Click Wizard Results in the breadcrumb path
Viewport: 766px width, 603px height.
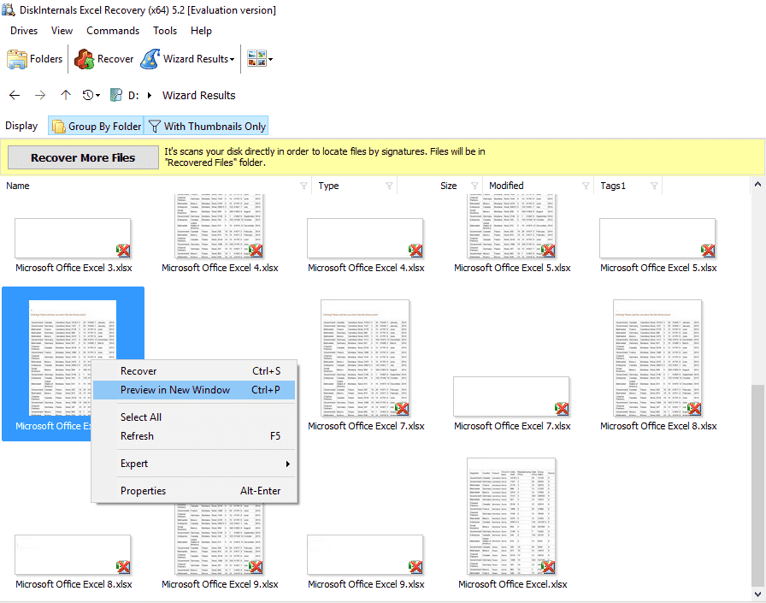pos(198,95)
